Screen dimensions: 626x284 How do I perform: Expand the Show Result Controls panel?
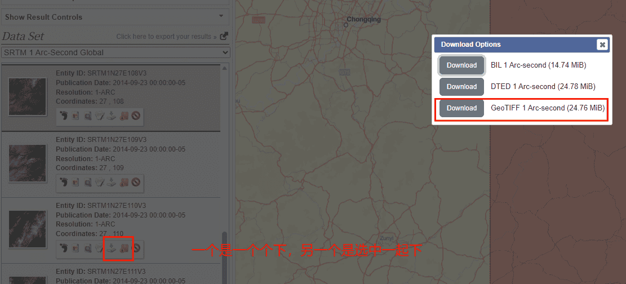point(115,17)
